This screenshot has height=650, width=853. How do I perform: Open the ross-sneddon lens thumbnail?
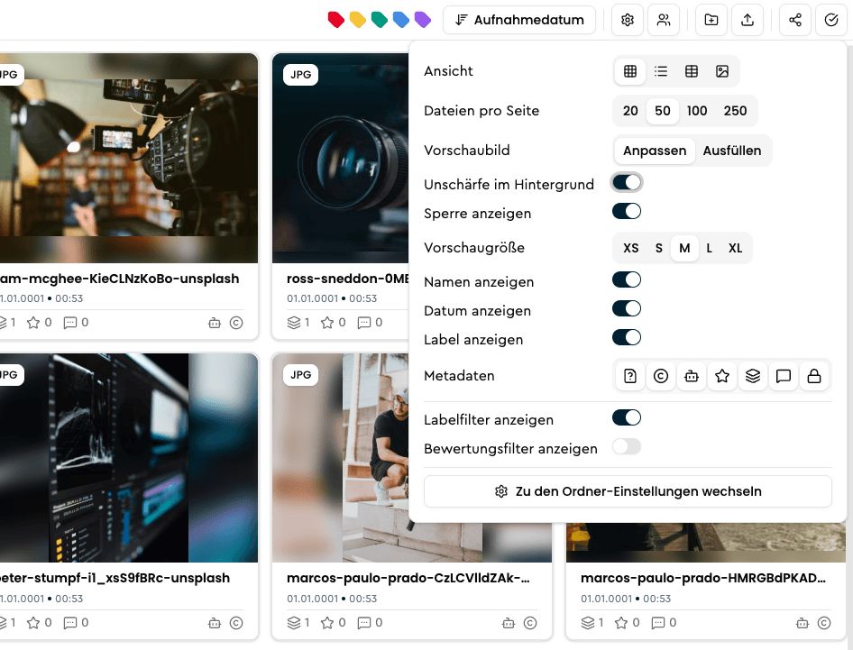pyautogui.click(x=341, y=158)
